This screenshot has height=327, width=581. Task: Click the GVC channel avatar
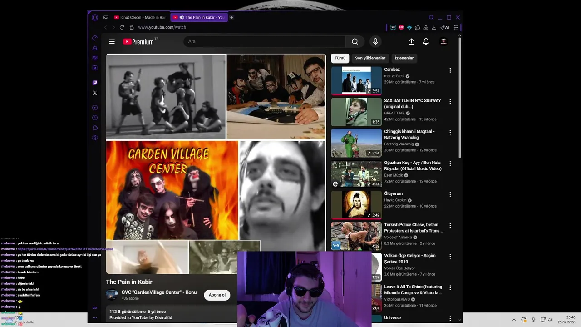click(x=112, y=295)
